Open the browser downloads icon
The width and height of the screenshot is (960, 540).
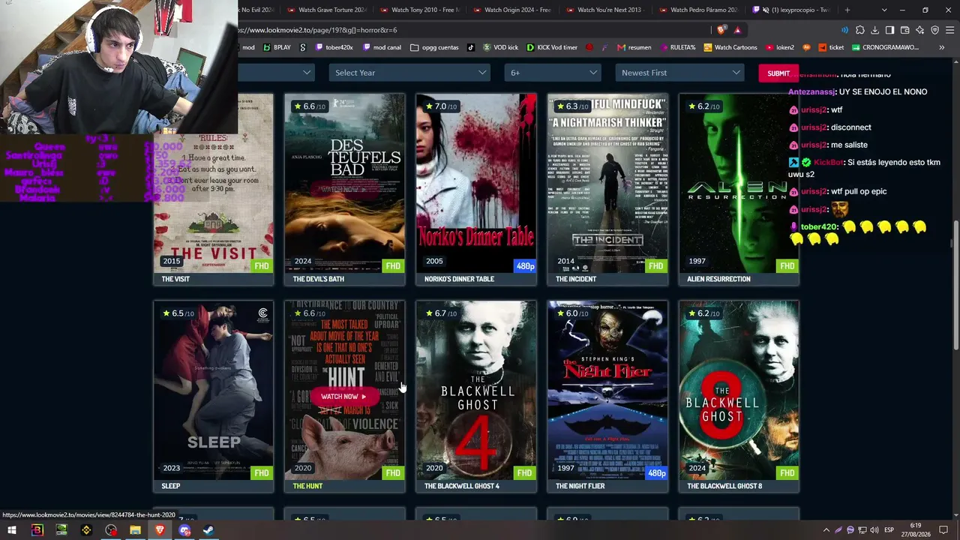pyautogui.click(x=874, y=30)
